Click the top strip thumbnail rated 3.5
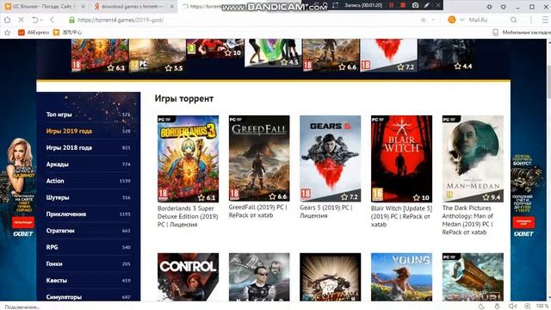This screenshot has width=551, height=310. [157, 55]
